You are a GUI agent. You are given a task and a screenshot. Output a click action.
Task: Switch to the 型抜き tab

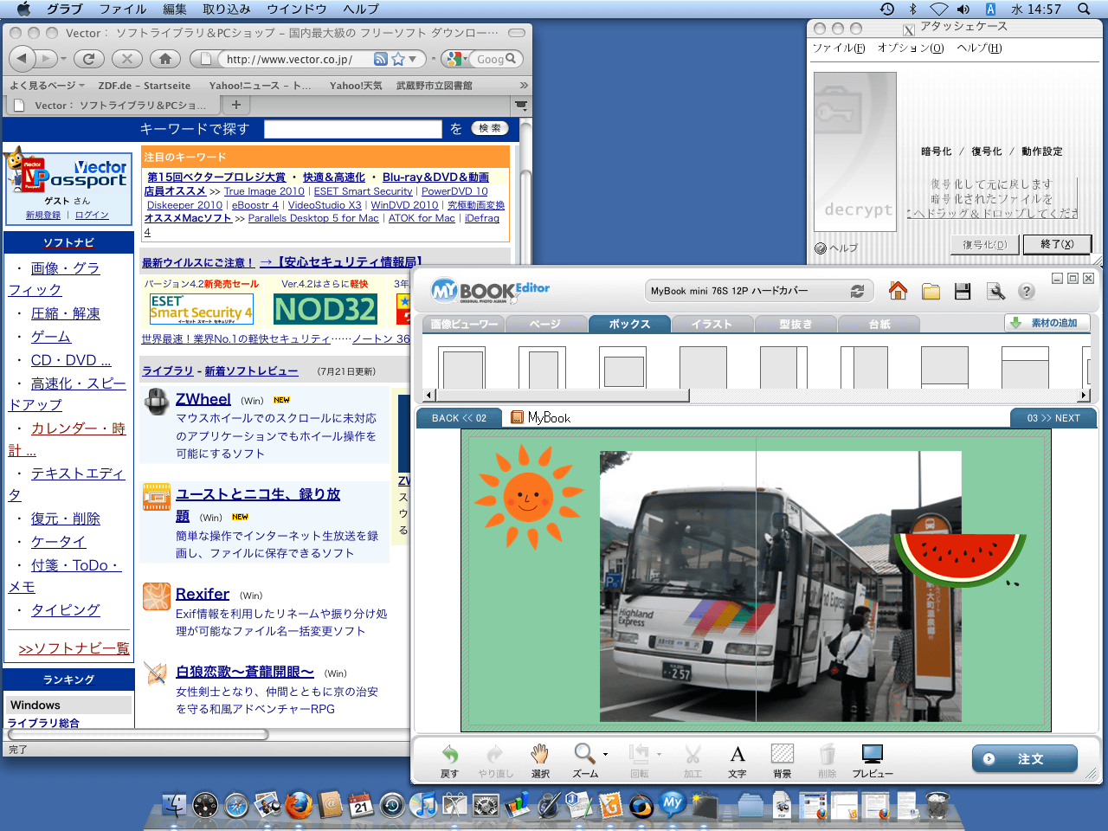pyautogui.click(x=796, y=324)
